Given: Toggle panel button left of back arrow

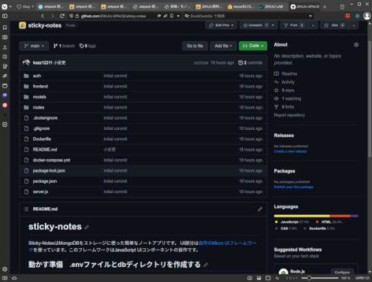Looking at the screenshot, I should [5, 16].
